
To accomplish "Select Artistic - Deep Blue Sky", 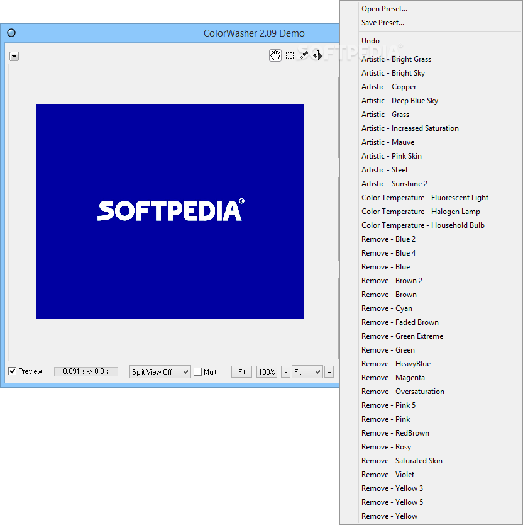I will [431, 101].
